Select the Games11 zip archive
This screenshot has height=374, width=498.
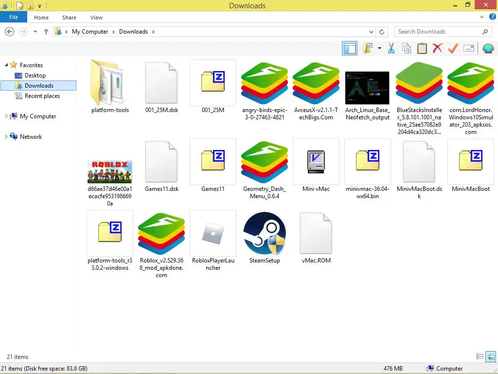[213, 166]
